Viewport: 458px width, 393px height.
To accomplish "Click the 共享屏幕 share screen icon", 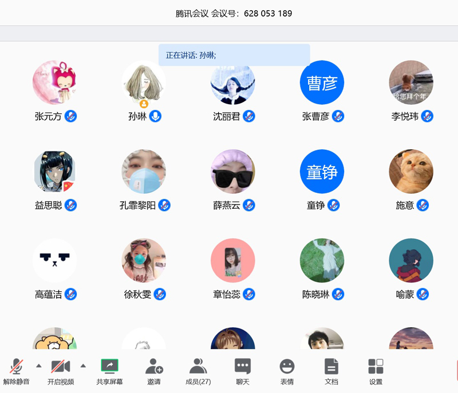I will (x=109, y=367).
